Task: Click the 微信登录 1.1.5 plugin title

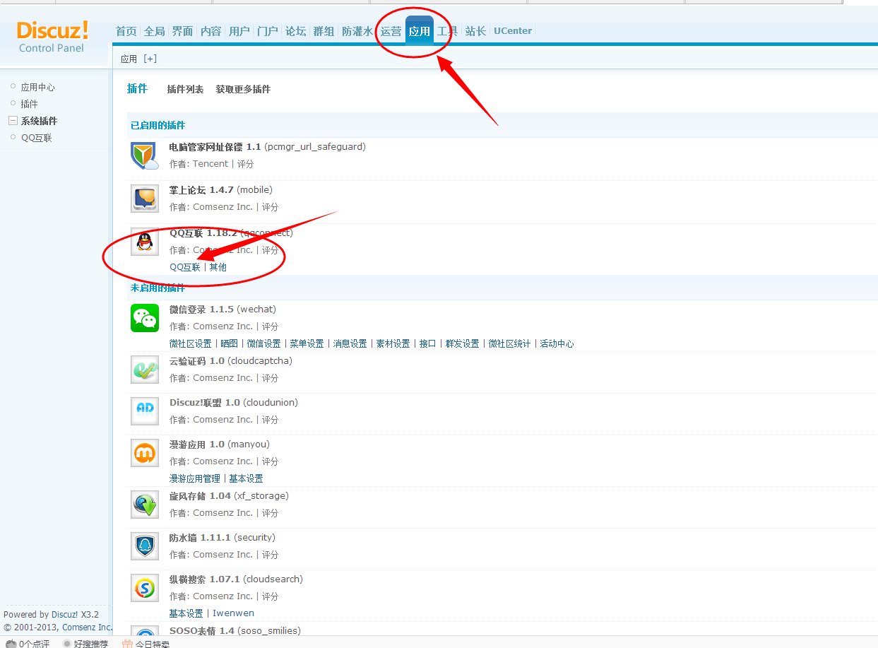Action: point(201,310)
